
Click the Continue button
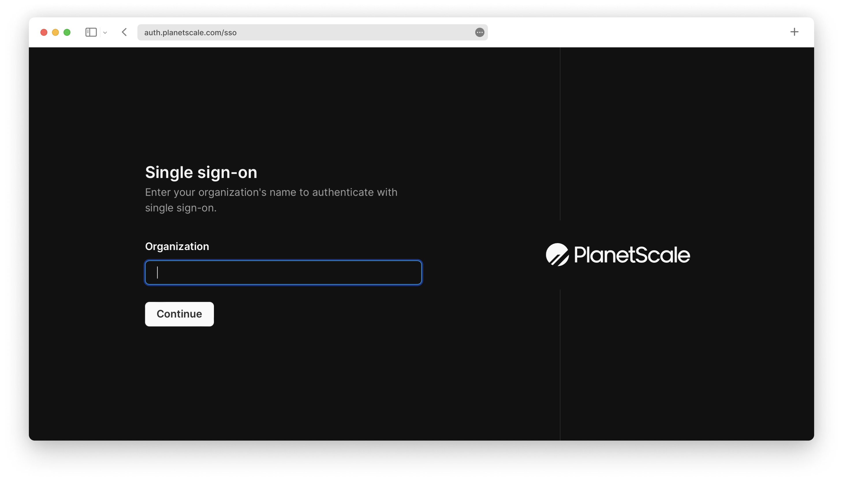179,314
